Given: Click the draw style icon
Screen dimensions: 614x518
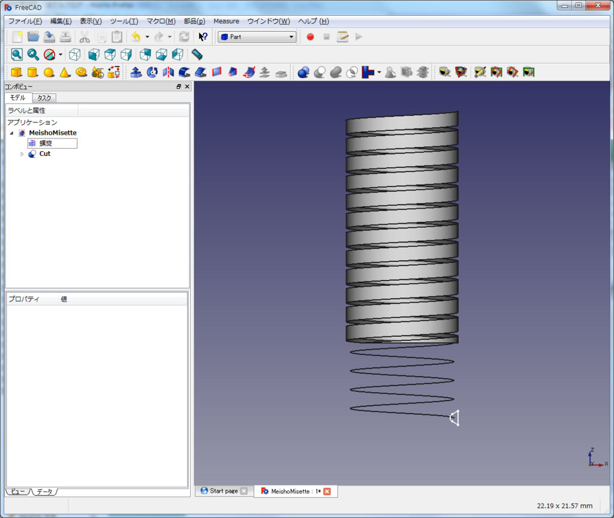Looking at the screenshot, I should pyautogui.click(x=49, y=55).
